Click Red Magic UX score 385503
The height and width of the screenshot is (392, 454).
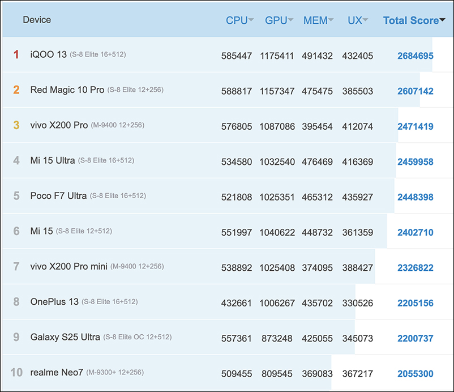[x=358, y=91]
